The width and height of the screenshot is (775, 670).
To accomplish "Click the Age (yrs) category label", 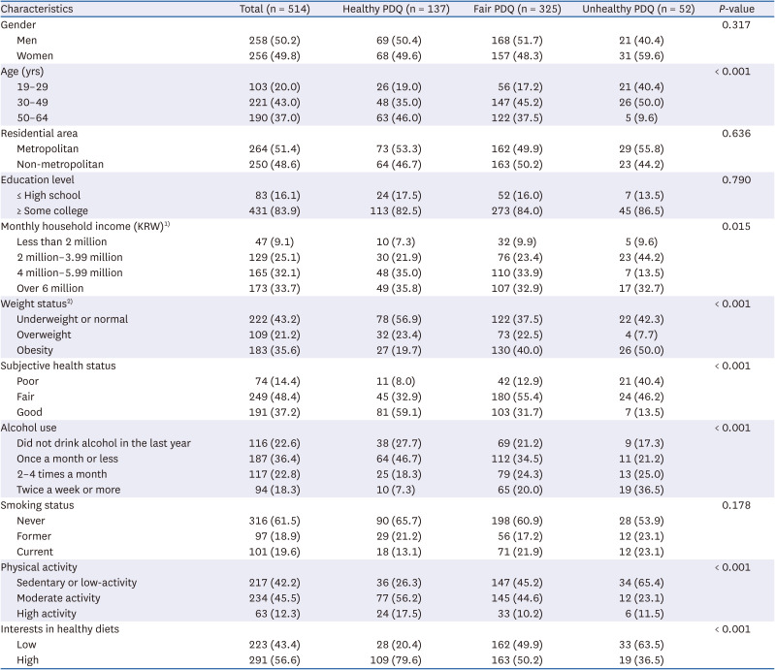I will click(x=22, y=71).
